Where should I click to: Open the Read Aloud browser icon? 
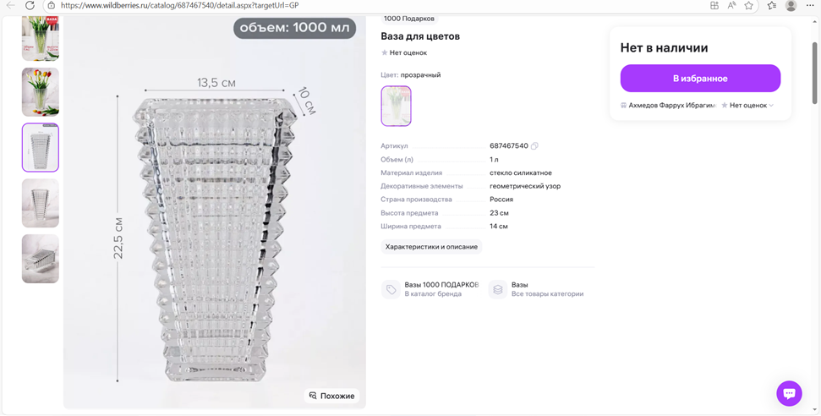point(731,5)
